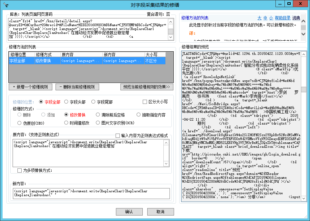The height and width of the screenshot is (221, 310).
Task: Tick the 为多项替换方式 checkbox
Action: pyautogui.click(x=19, y=170)
